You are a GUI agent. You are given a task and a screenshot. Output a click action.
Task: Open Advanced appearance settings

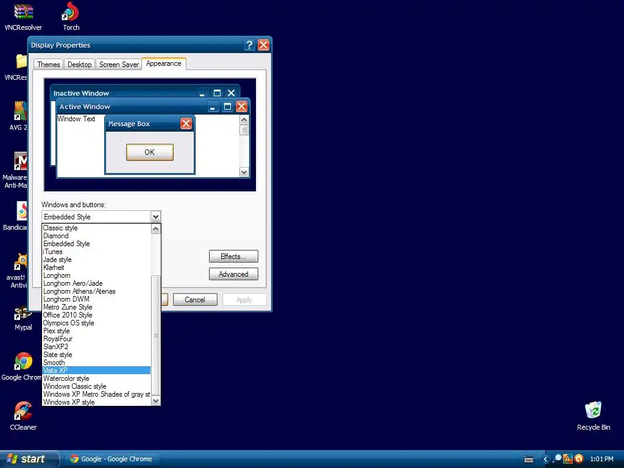233,274
